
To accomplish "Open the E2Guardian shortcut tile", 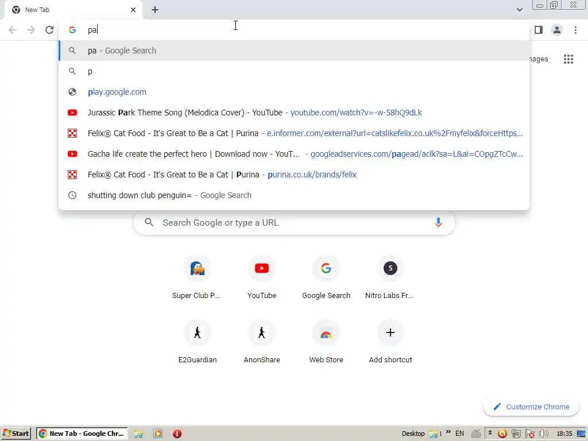I will (x=198, y=342).
